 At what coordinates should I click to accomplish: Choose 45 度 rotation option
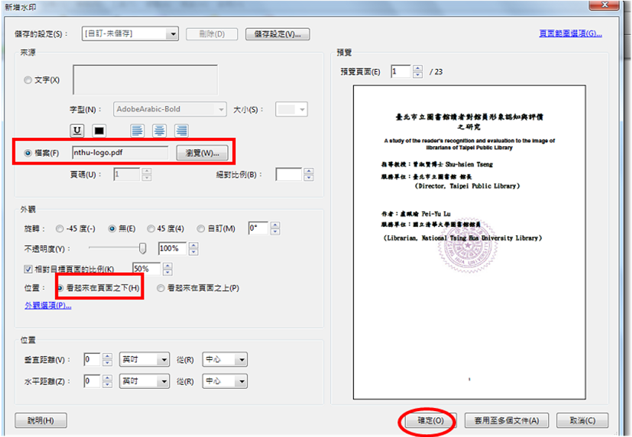pyautogui.click(x=151, y=229)
